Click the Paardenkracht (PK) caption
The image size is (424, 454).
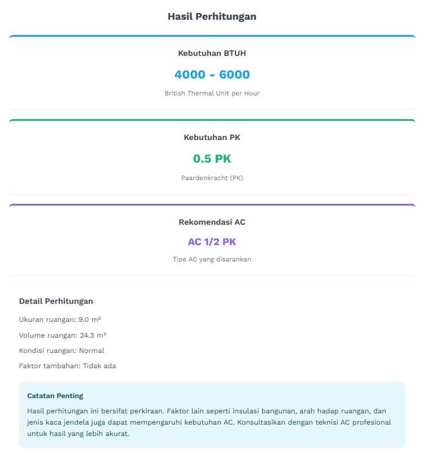[x=212, y=178]
